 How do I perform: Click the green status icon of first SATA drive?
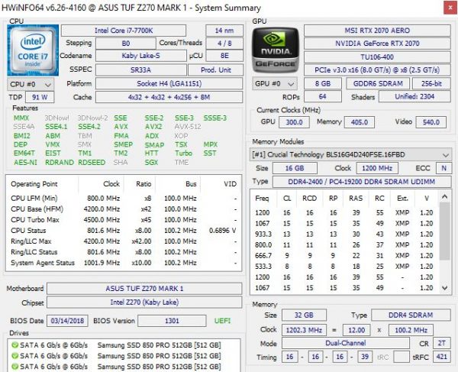[15, 345]
